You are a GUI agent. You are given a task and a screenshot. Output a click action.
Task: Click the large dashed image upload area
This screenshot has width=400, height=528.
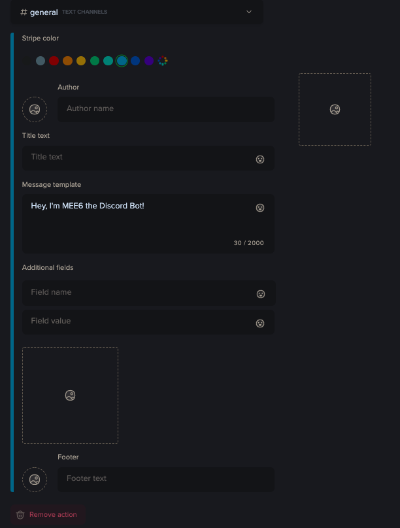[x=70, y=395]
